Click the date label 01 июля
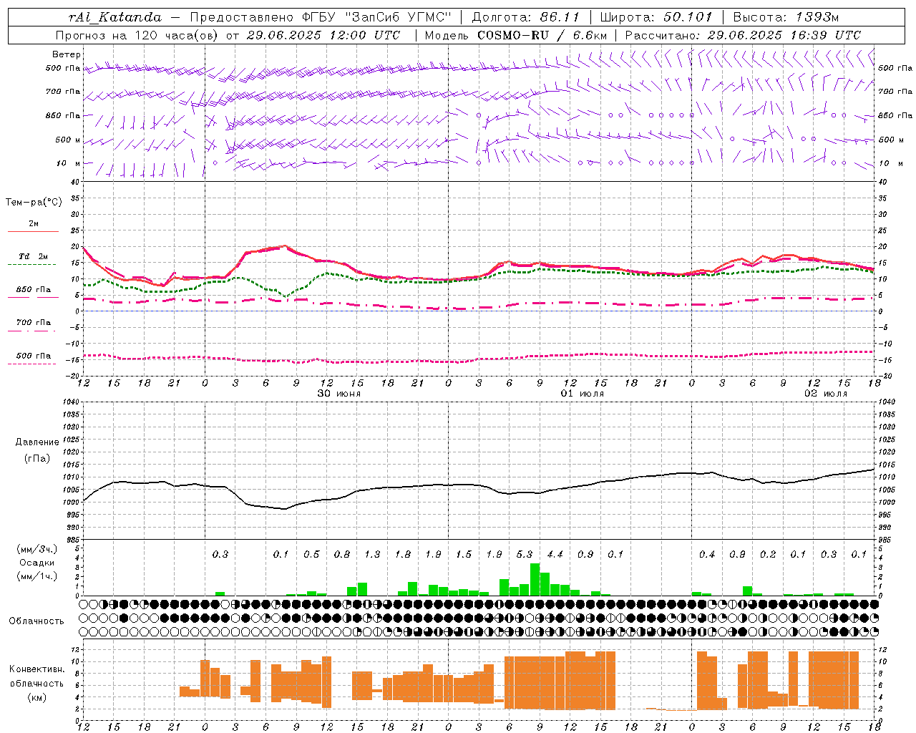This screenshot has width=916, height=733. tap(583, 394)
